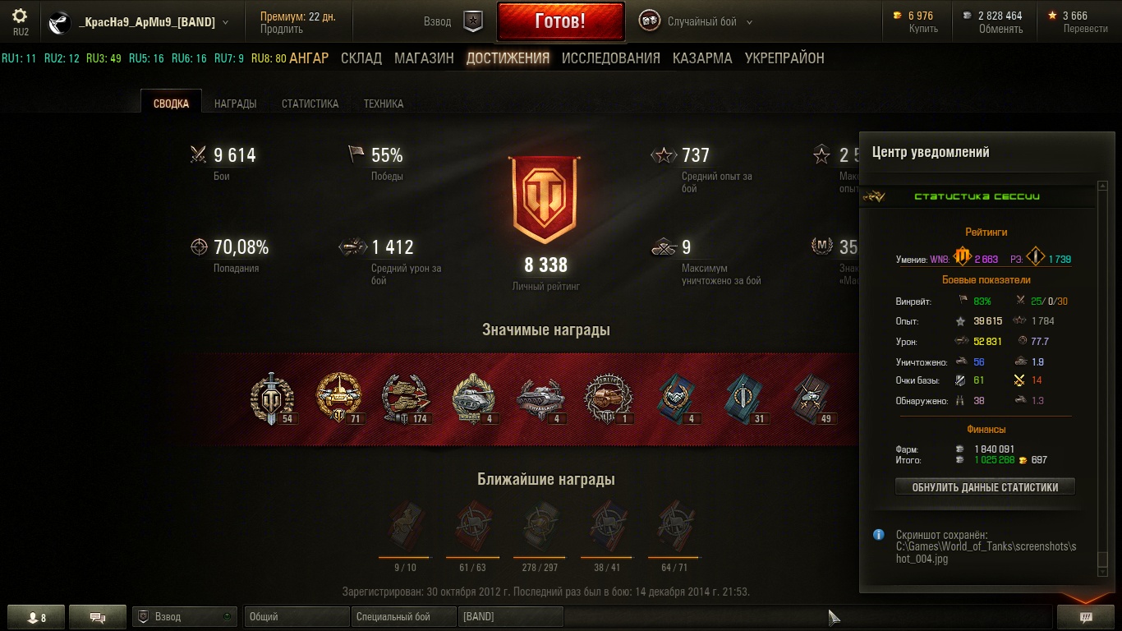Open the chat channels speech-bubble button
Image resolution: width=1122 pixels, height=631 pixels.
(x=98, y=617)
